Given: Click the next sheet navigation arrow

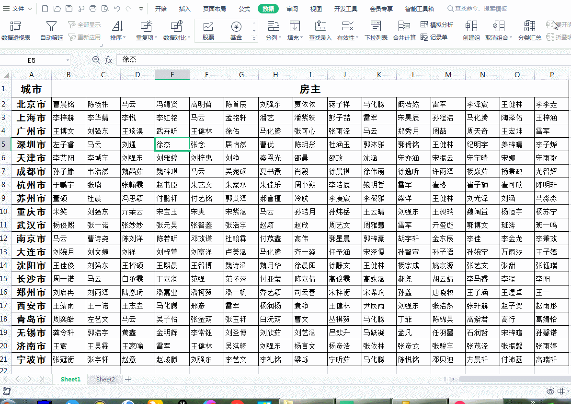Looking at the screenshot, I should 30,379.
